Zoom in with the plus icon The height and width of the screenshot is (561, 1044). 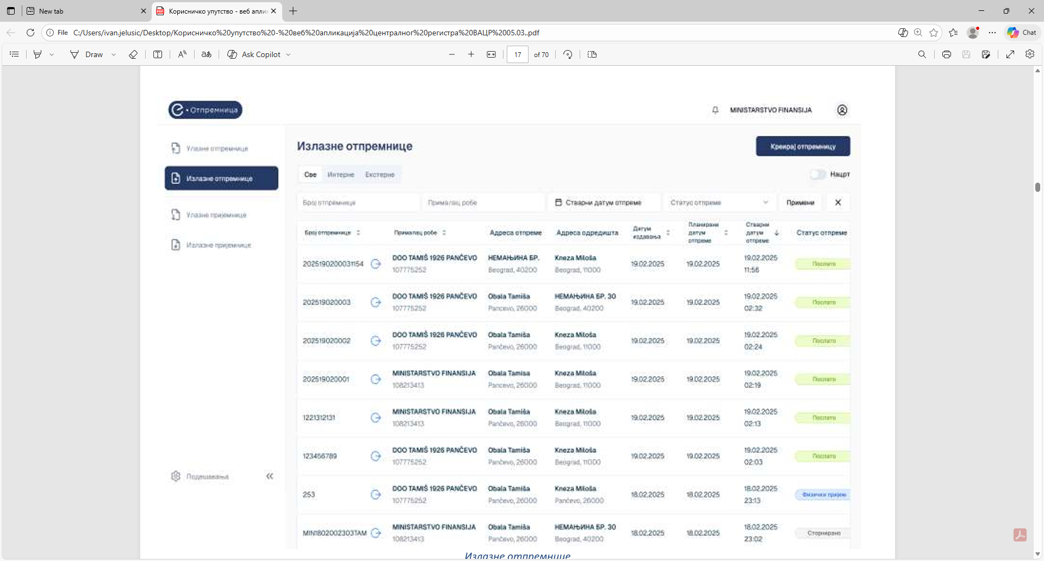[471, 54]
